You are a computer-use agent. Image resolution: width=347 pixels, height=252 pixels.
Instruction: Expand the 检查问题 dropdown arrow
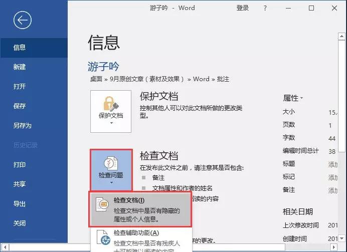(110, 183)
